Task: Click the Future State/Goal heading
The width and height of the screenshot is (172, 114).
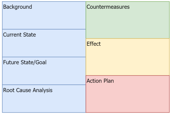Action: coord(25,63)
